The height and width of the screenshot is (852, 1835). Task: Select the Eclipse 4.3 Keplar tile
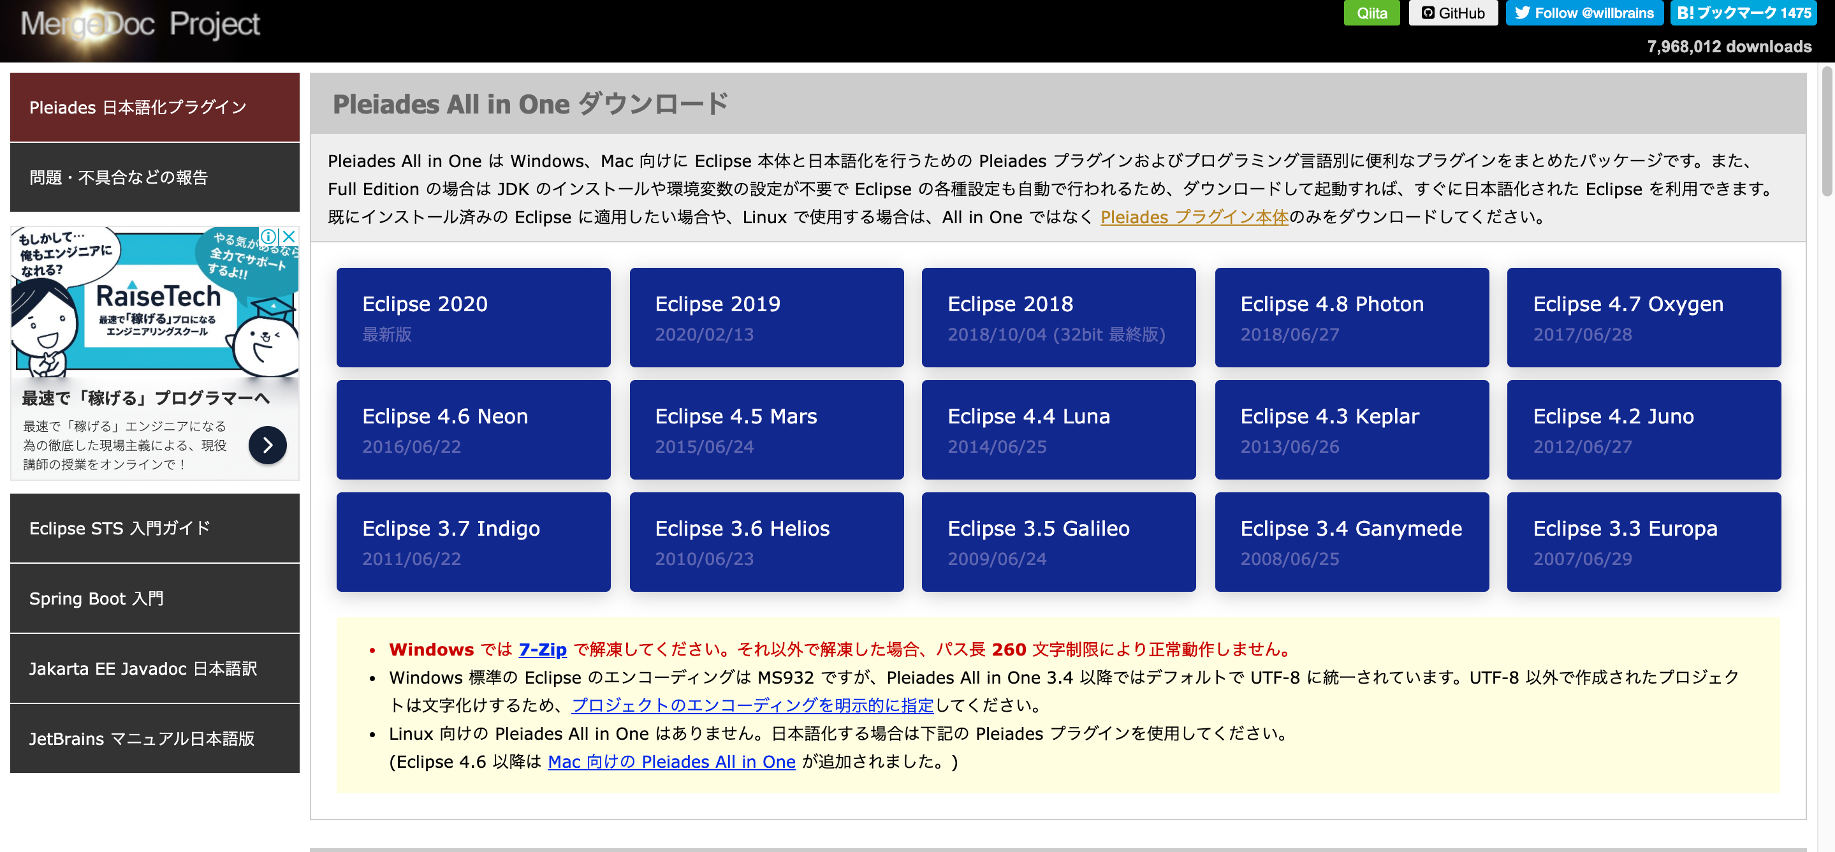click(1352, 430)
